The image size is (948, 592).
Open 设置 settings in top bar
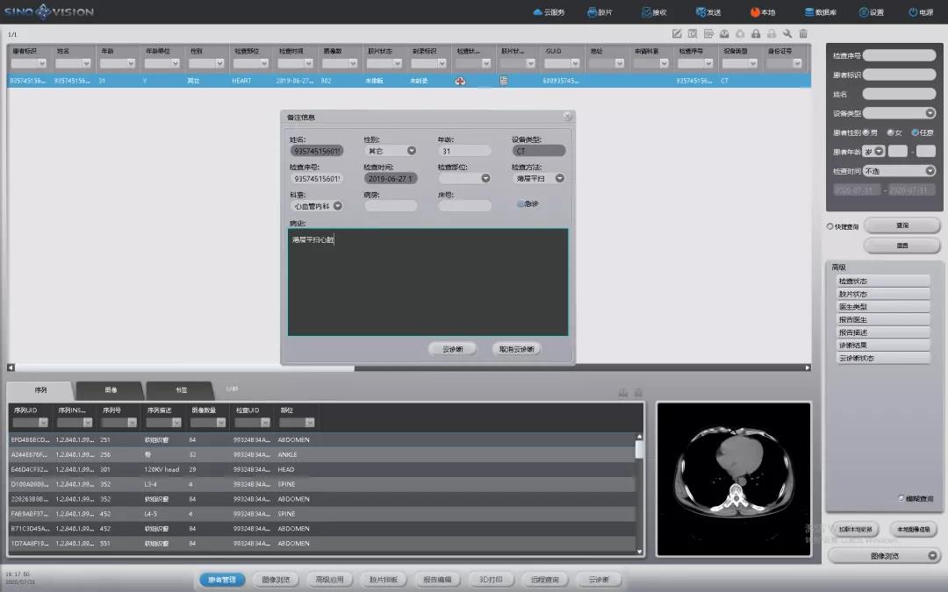click(871, 12)
